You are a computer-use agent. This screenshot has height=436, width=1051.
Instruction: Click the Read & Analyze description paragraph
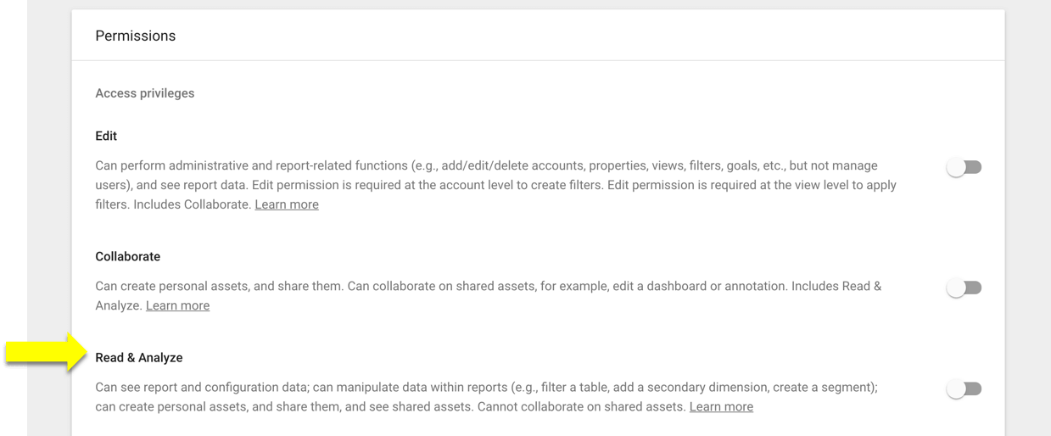(487, 397)
